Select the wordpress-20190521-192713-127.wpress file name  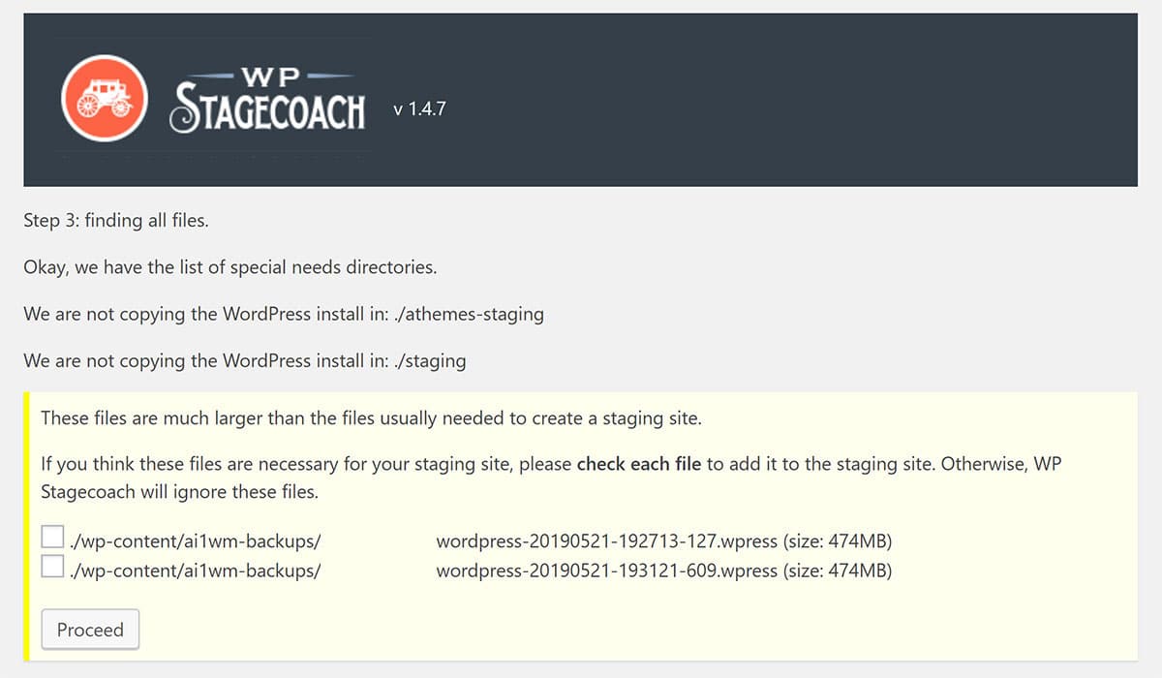606,539
